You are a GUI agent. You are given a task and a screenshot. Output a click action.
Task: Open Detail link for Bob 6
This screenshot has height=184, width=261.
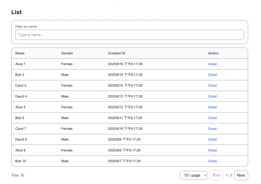click(212, 118)
